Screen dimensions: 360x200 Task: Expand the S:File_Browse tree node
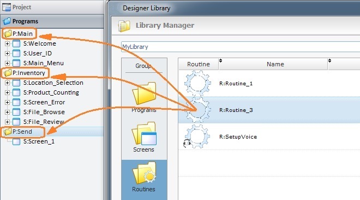(7, 112)
